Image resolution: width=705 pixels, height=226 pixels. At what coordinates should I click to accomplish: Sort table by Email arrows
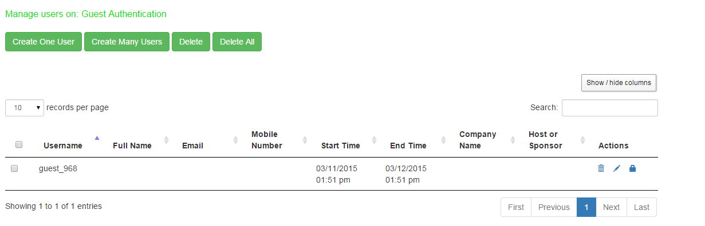(x=236, y=140)
